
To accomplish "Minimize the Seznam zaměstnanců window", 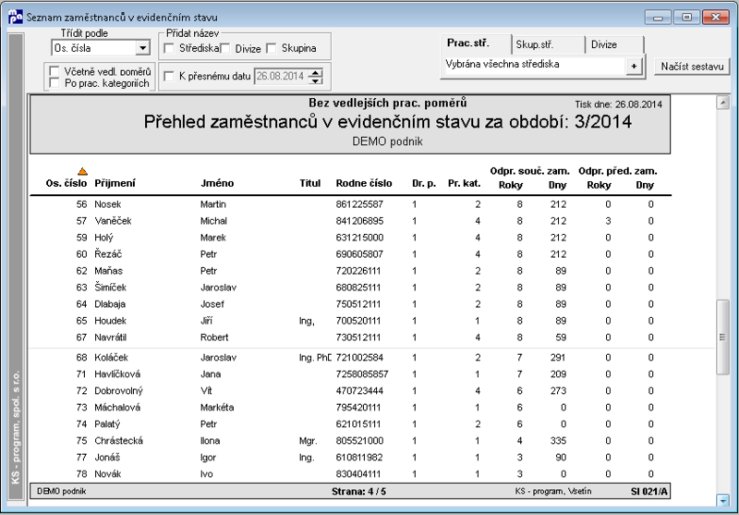I will (659, 18).
